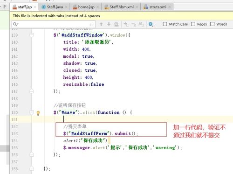The image size is (233, 174).
Task: Click into the find search field
Action: pyautogui.click(x=53, y=24)
